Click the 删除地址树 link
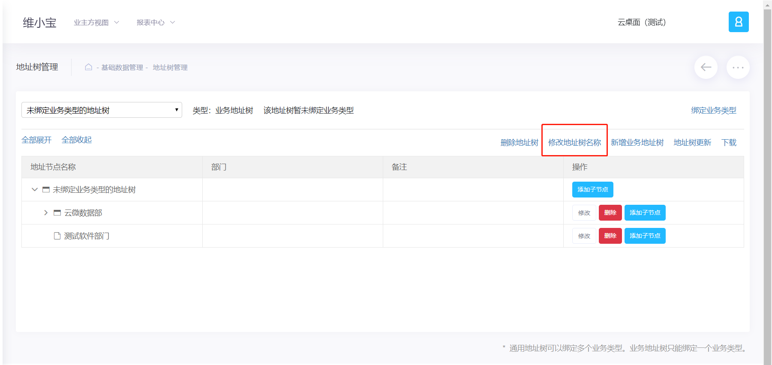The height and width of the screenshot is (365, 772). (519, 142)
